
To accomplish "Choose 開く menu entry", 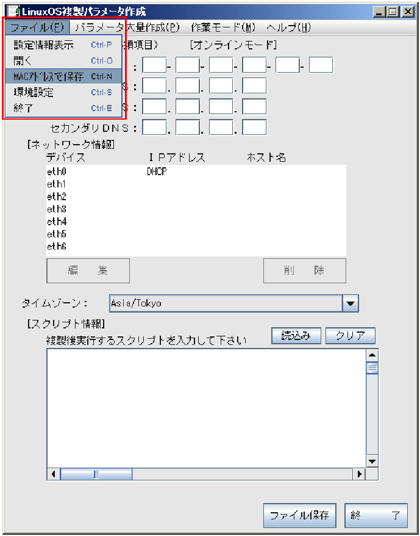I will pos(63,61).
